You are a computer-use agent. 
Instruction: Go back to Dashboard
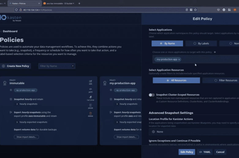point(9,31)
